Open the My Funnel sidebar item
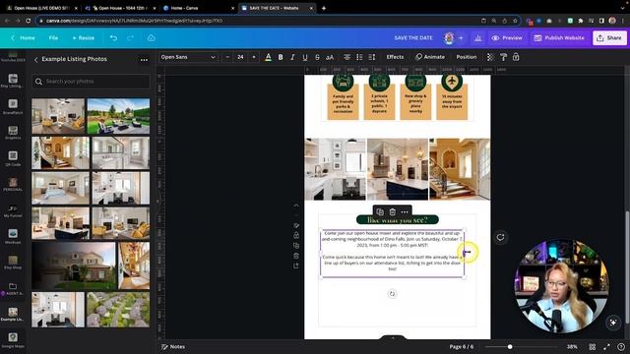 [13, 210]
